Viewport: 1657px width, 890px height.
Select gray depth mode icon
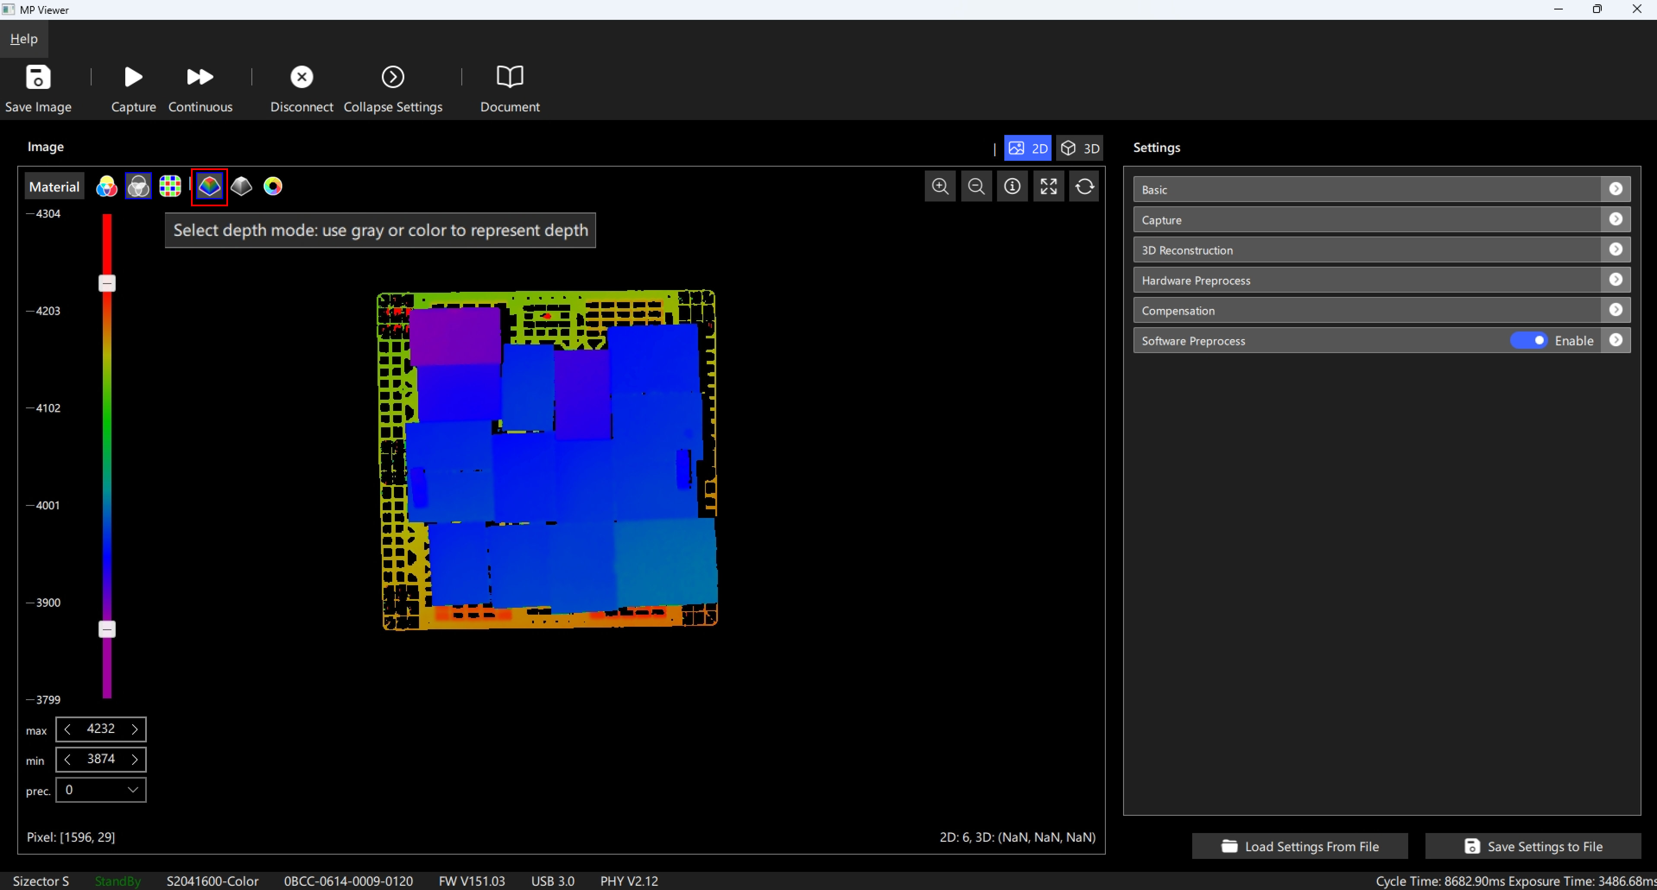click(241, 186)
